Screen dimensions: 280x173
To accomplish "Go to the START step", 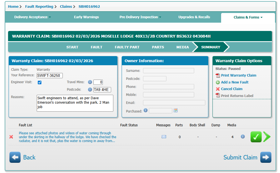I will tap(72, 47).
